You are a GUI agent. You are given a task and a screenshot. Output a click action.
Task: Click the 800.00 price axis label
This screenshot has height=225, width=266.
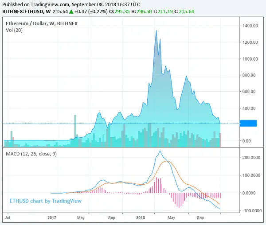pos(250,75)
